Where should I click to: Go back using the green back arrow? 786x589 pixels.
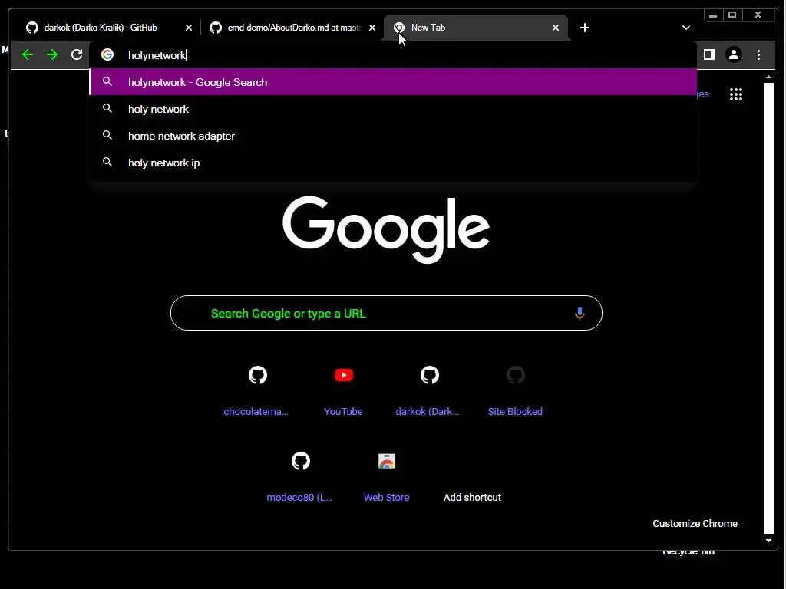pyautogui.click(x=28, y=54)
